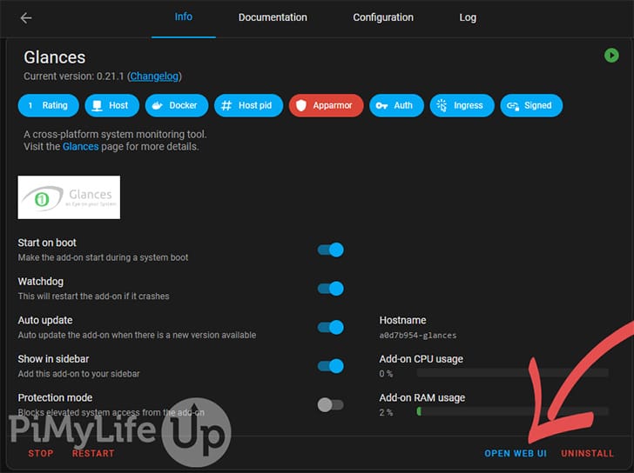Click 'Add this add-on to your sidebar' text
Viewport: 634px width, 473px height.
[x=79, y=374]
